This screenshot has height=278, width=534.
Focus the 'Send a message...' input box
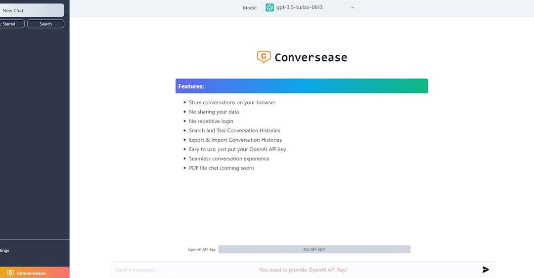coord(303,270)
